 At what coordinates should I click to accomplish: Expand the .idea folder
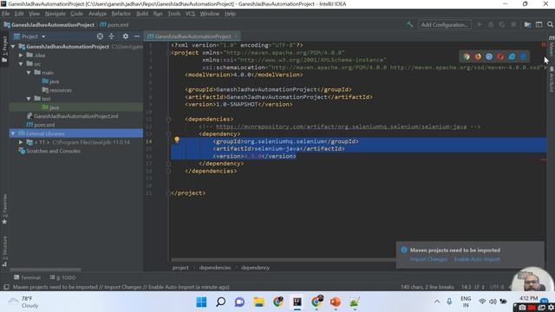[21, 55]
